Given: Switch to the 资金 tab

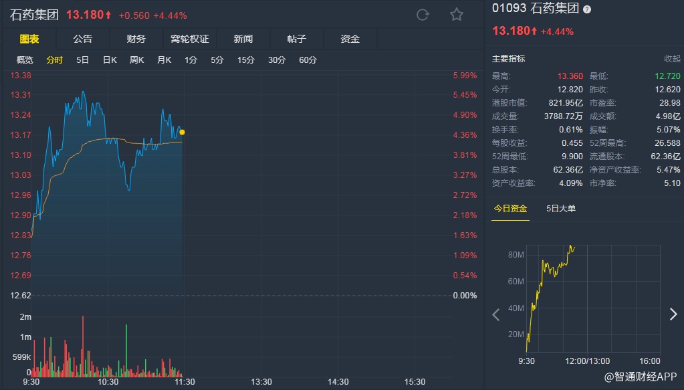Looking at the screenshot, I should (x=350, y=39).
